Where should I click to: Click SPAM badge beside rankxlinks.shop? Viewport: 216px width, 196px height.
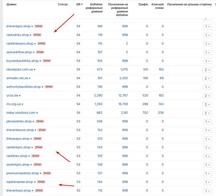pyautogui.click(x=37, y=35)
